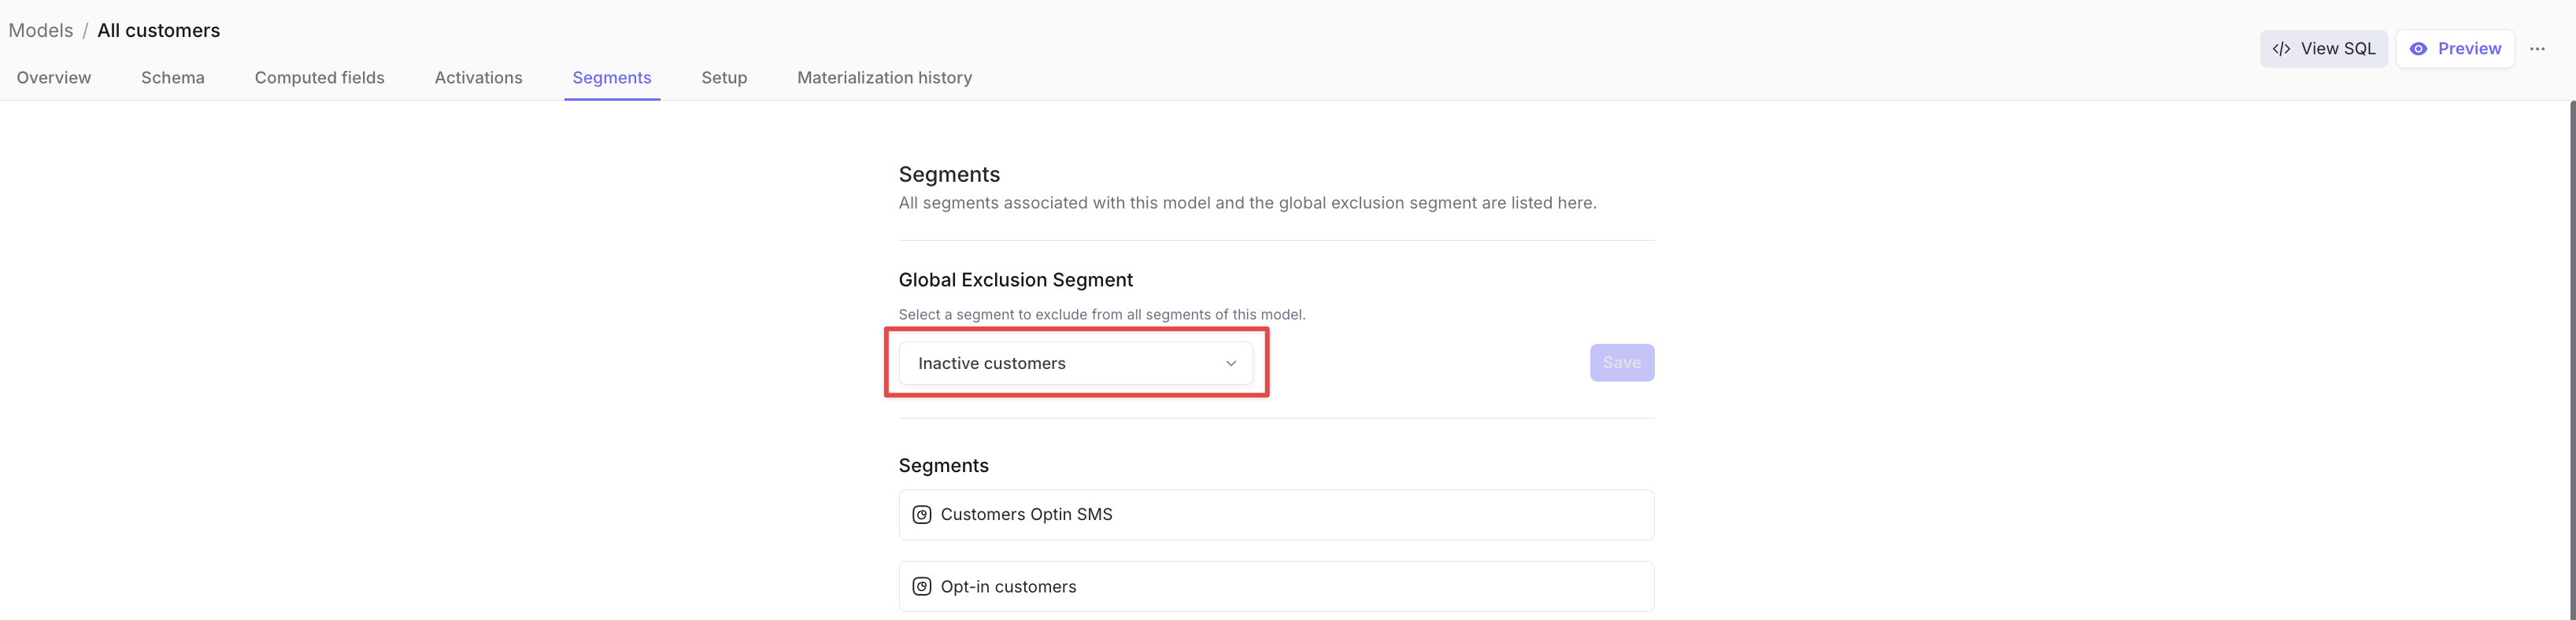
Task: Expand the Inactive customers dropdown
Action: tap(1075, 363)
